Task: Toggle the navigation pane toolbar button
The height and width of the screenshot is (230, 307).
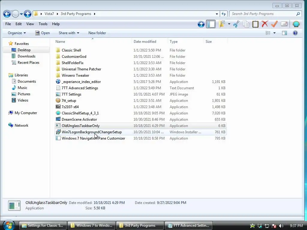Action: point(211,24)
